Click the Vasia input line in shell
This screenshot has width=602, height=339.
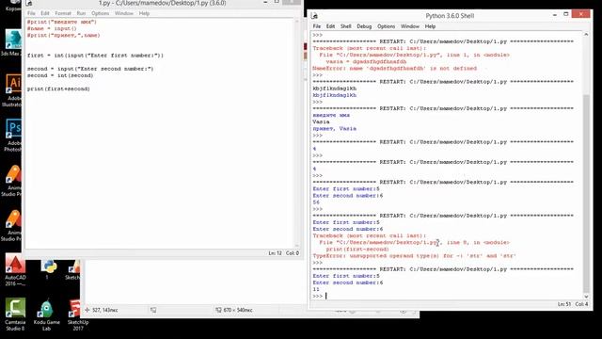point(321,121)
